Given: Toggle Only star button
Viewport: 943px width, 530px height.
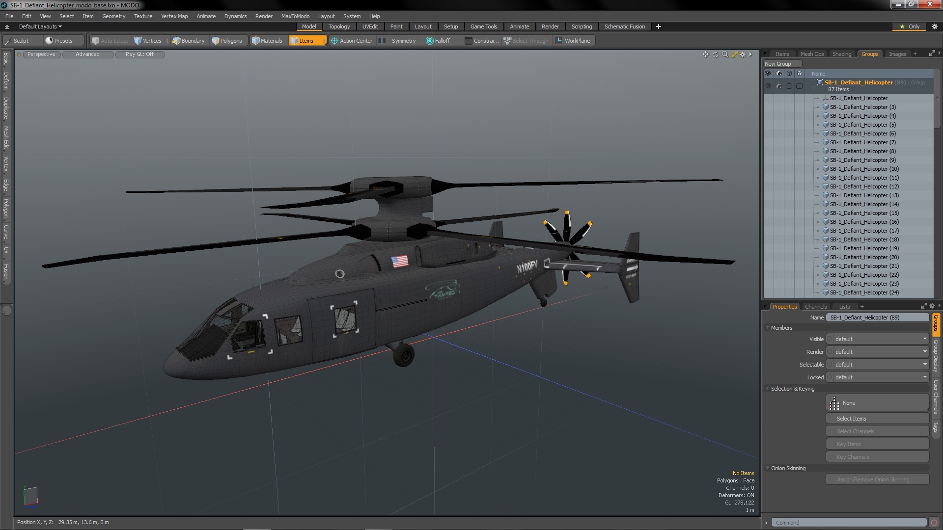Looking at the screenshot, I should point(910,26).
